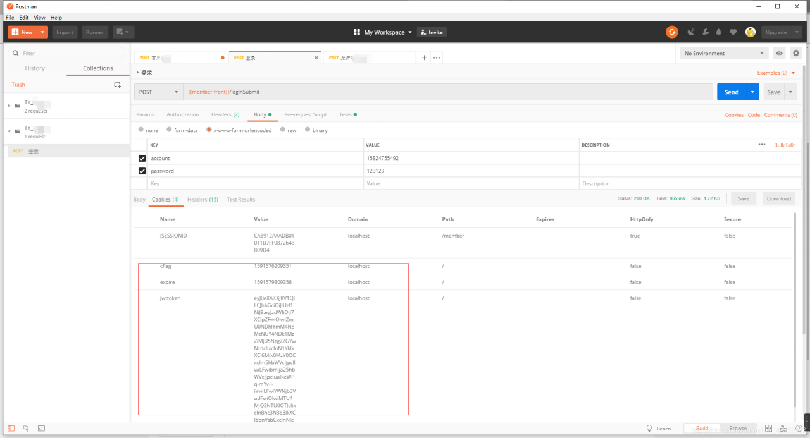Select the raw body type option
Image resolution: width=810 pixels, height=438 pixels.
tap(289, 130)
